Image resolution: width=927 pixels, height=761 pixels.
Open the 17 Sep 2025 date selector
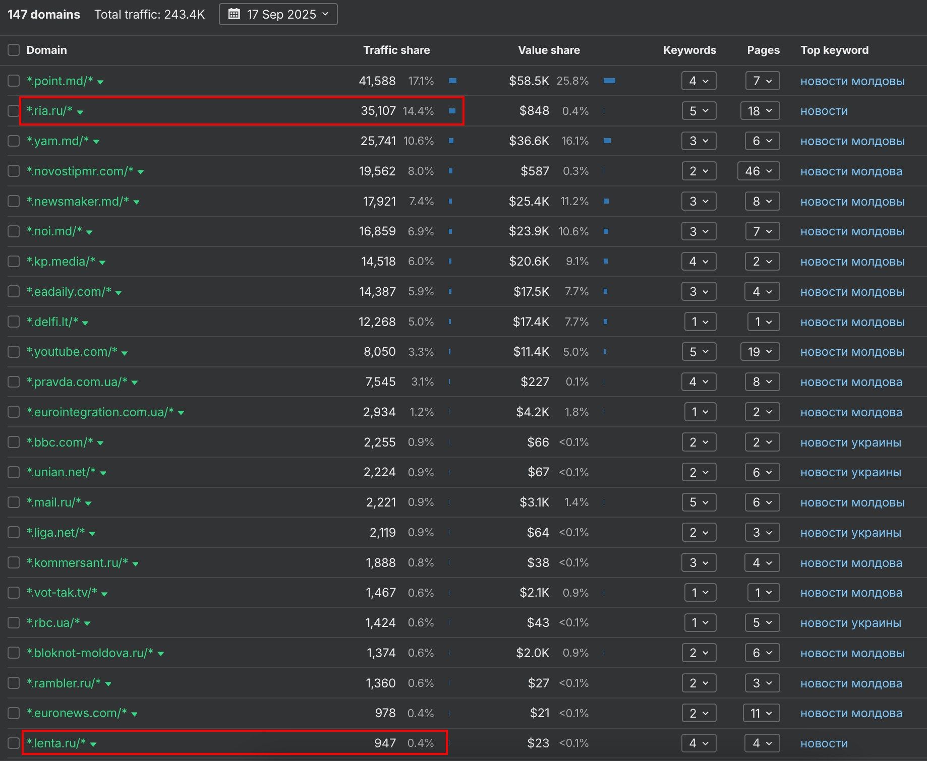point(278,14)
